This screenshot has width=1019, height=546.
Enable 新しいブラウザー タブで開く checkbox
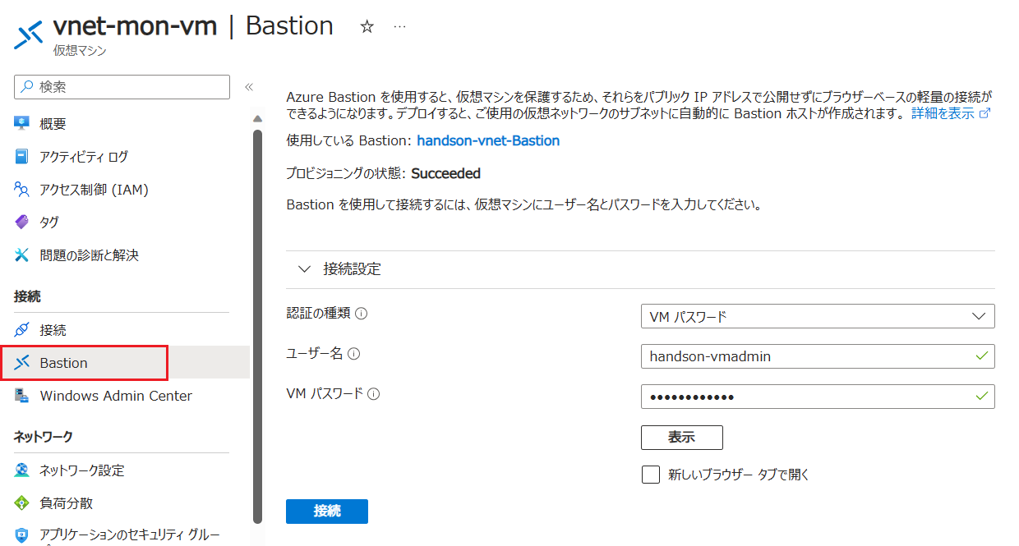(651, 475)
